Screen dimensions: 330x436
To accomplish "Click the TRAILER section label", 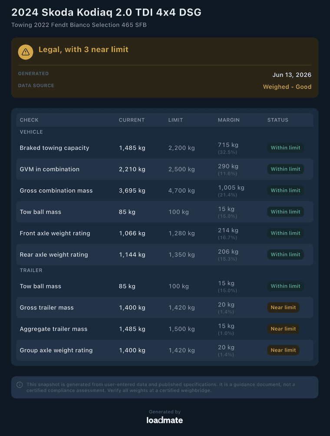I will pyautogui.click(x=31, y=270).
